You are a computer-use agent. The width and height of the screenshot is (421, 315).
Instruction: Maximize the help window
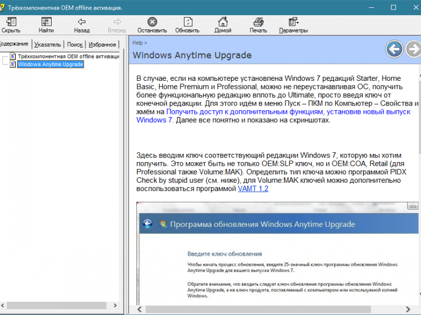tap(393, 7)
